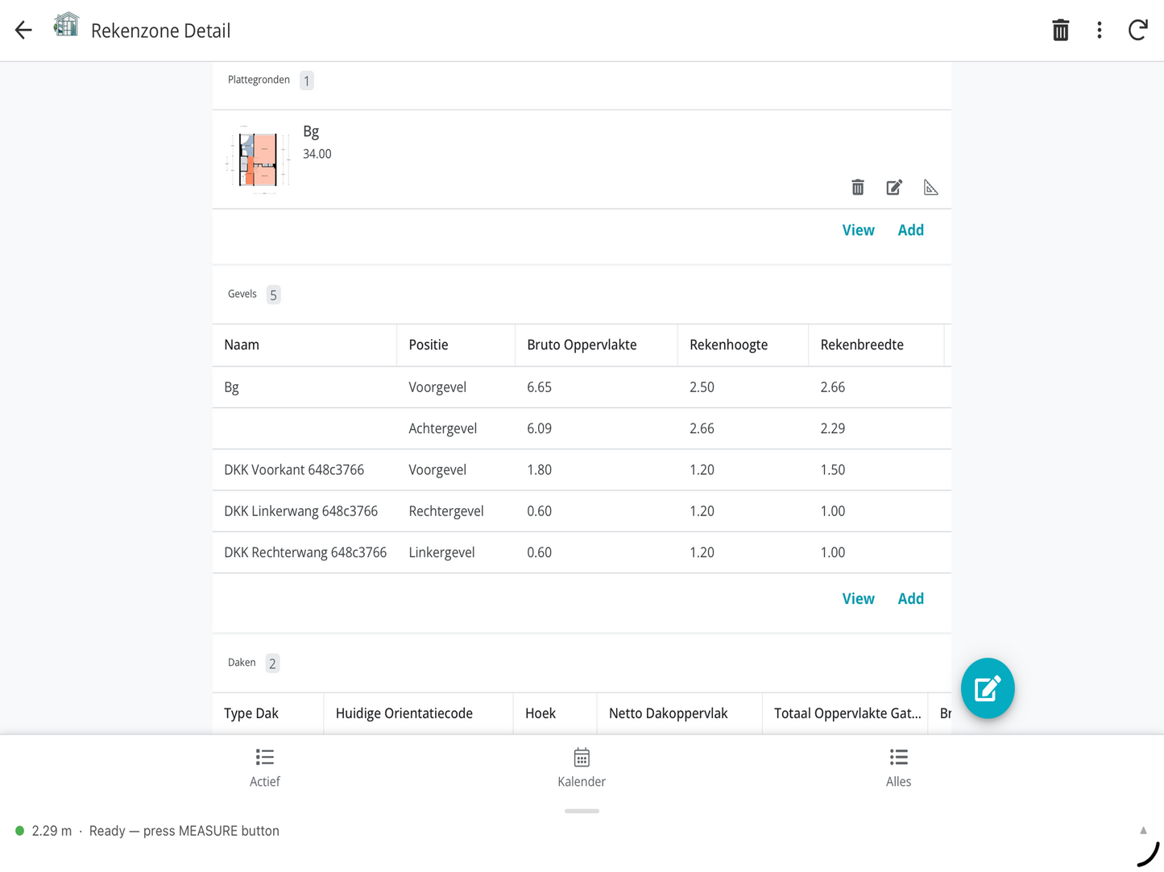Screen dimensions: 1164x872
Task: Click the Bg floor plan name
Action: [x=311, y=131]
